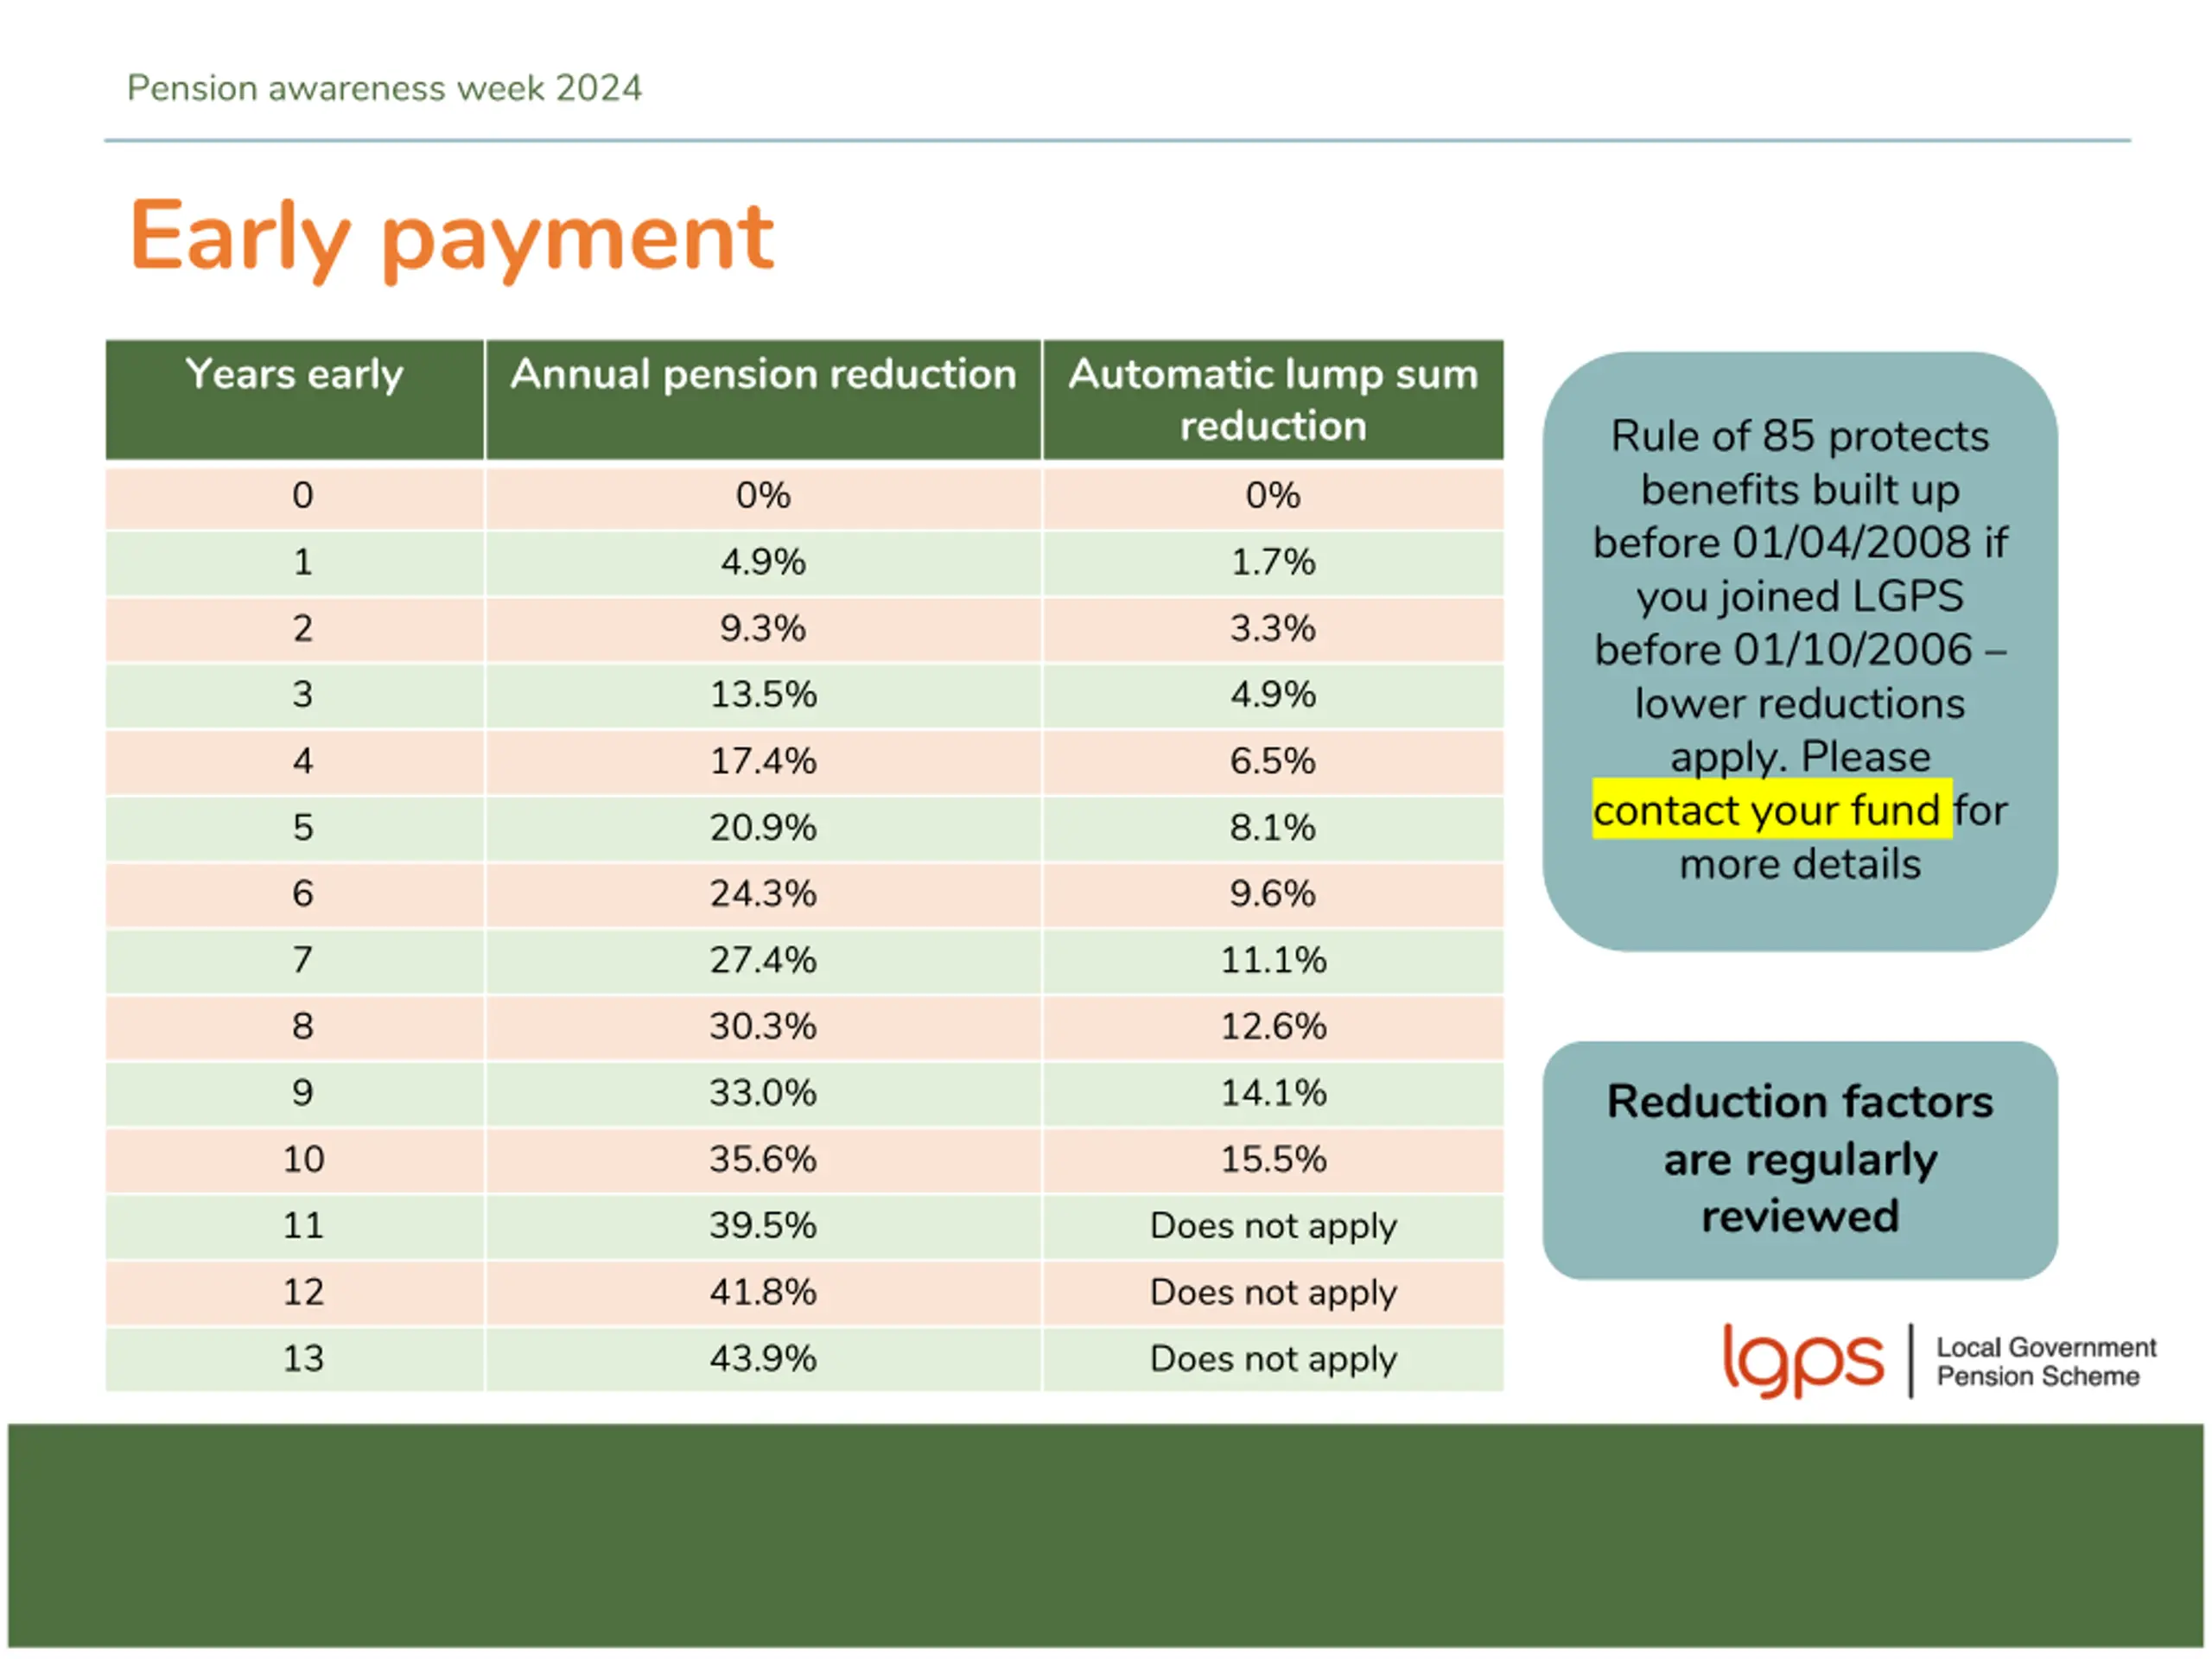This screenshot has height=1659, width=2212.
Task: Click the 11.1% lump sum cell
Action: pyautogui.click(x=1273, y=961)
